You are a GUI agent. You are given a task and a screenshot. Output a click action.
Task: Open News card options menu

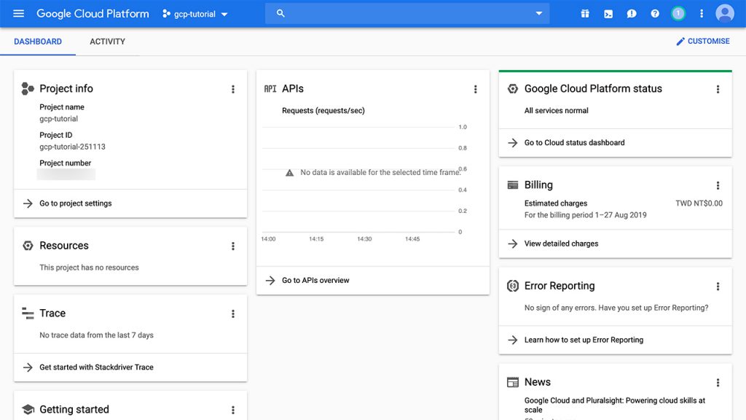[x=718, y=382]
